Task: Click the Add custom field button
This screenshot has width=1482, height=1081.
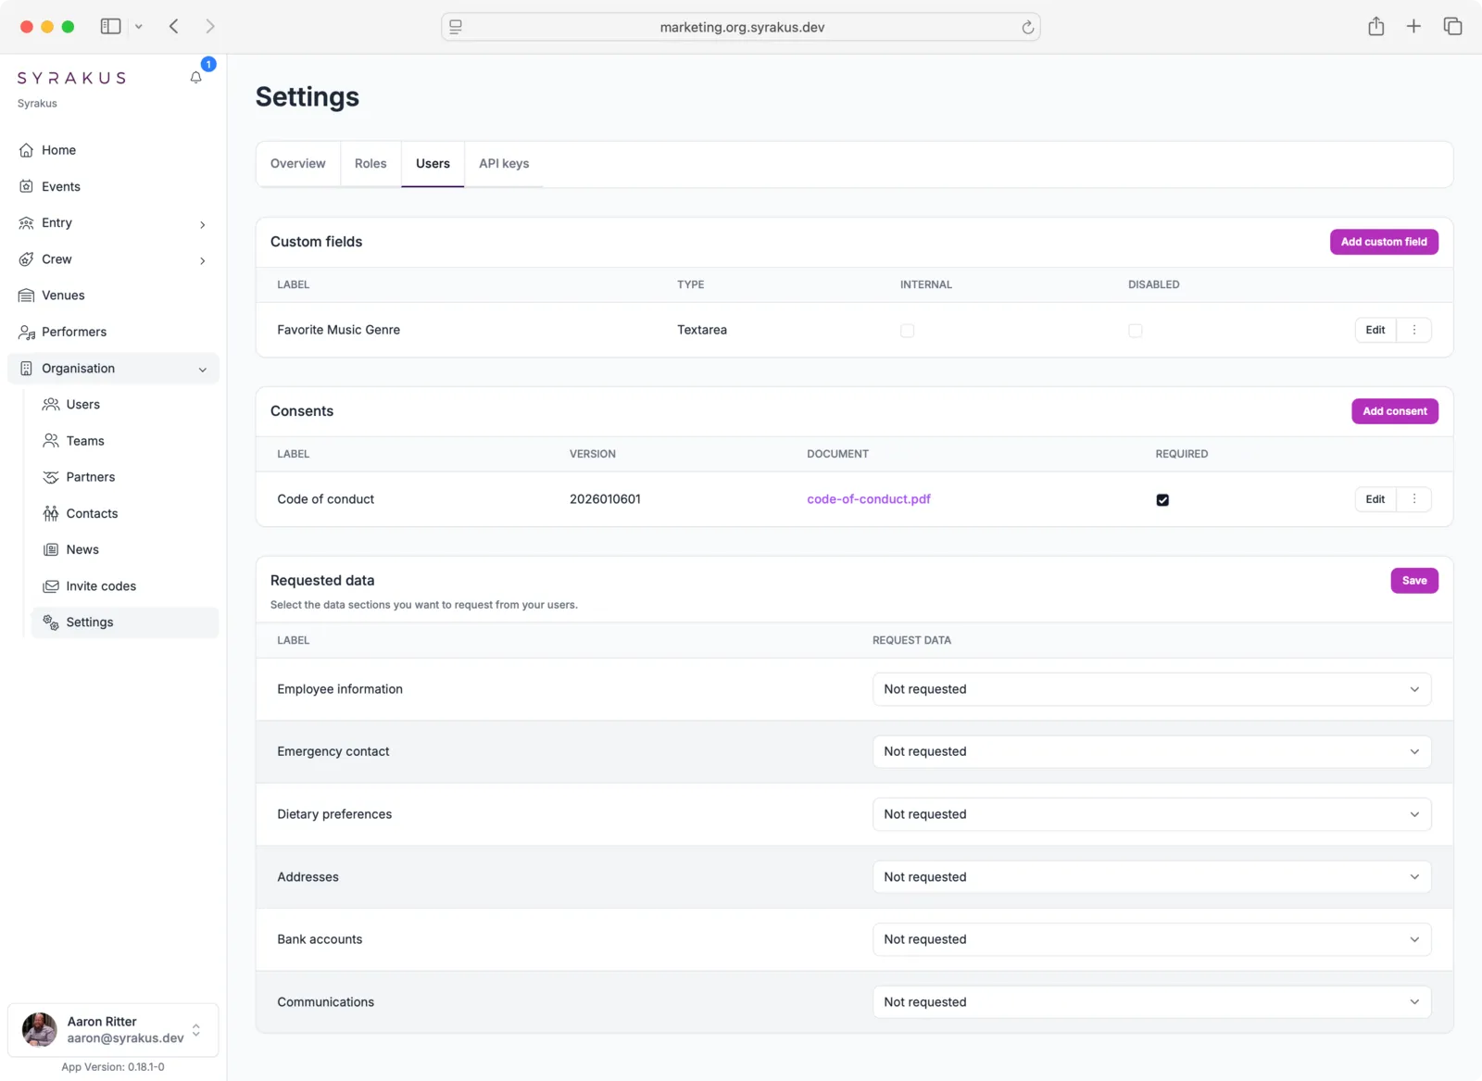Action: pos(1383,242)
